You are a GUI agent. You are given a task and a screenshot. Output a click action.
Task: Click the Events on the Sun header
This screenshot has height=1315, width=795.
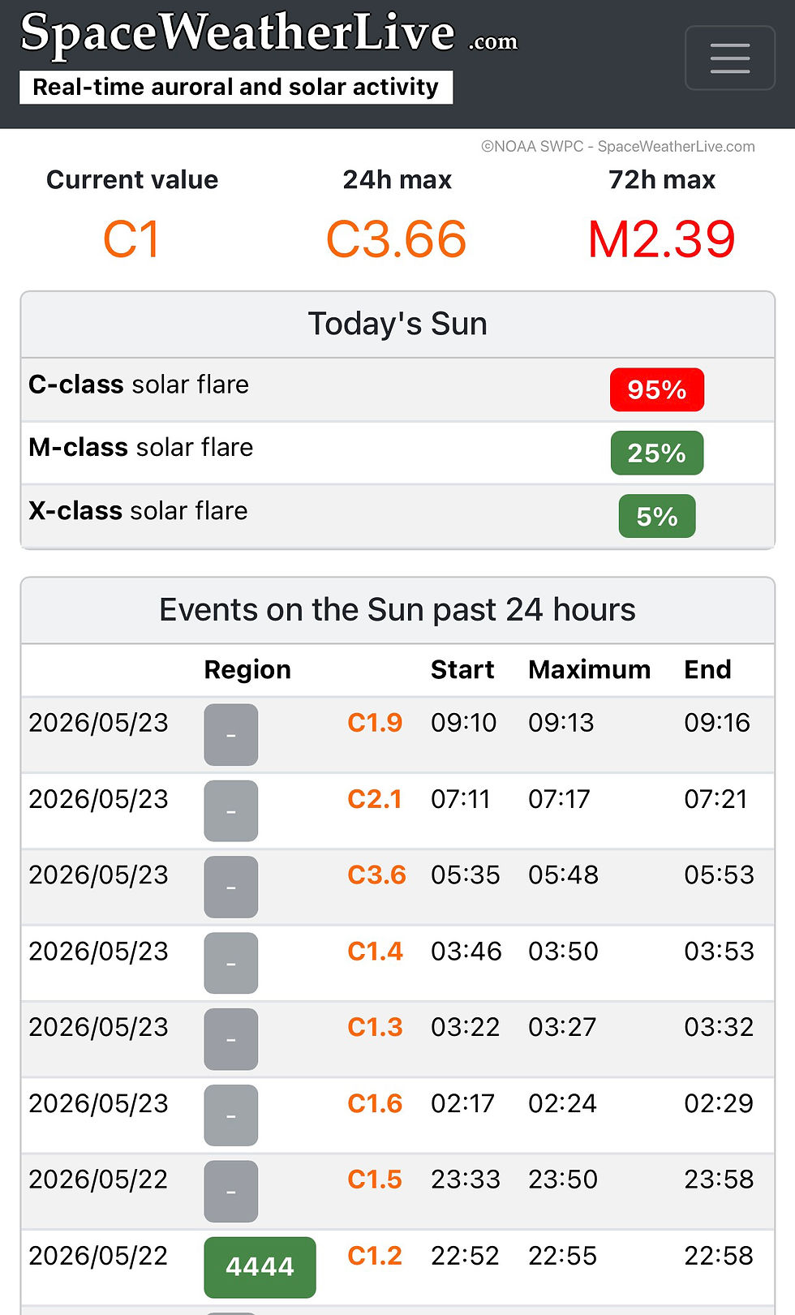397,610
